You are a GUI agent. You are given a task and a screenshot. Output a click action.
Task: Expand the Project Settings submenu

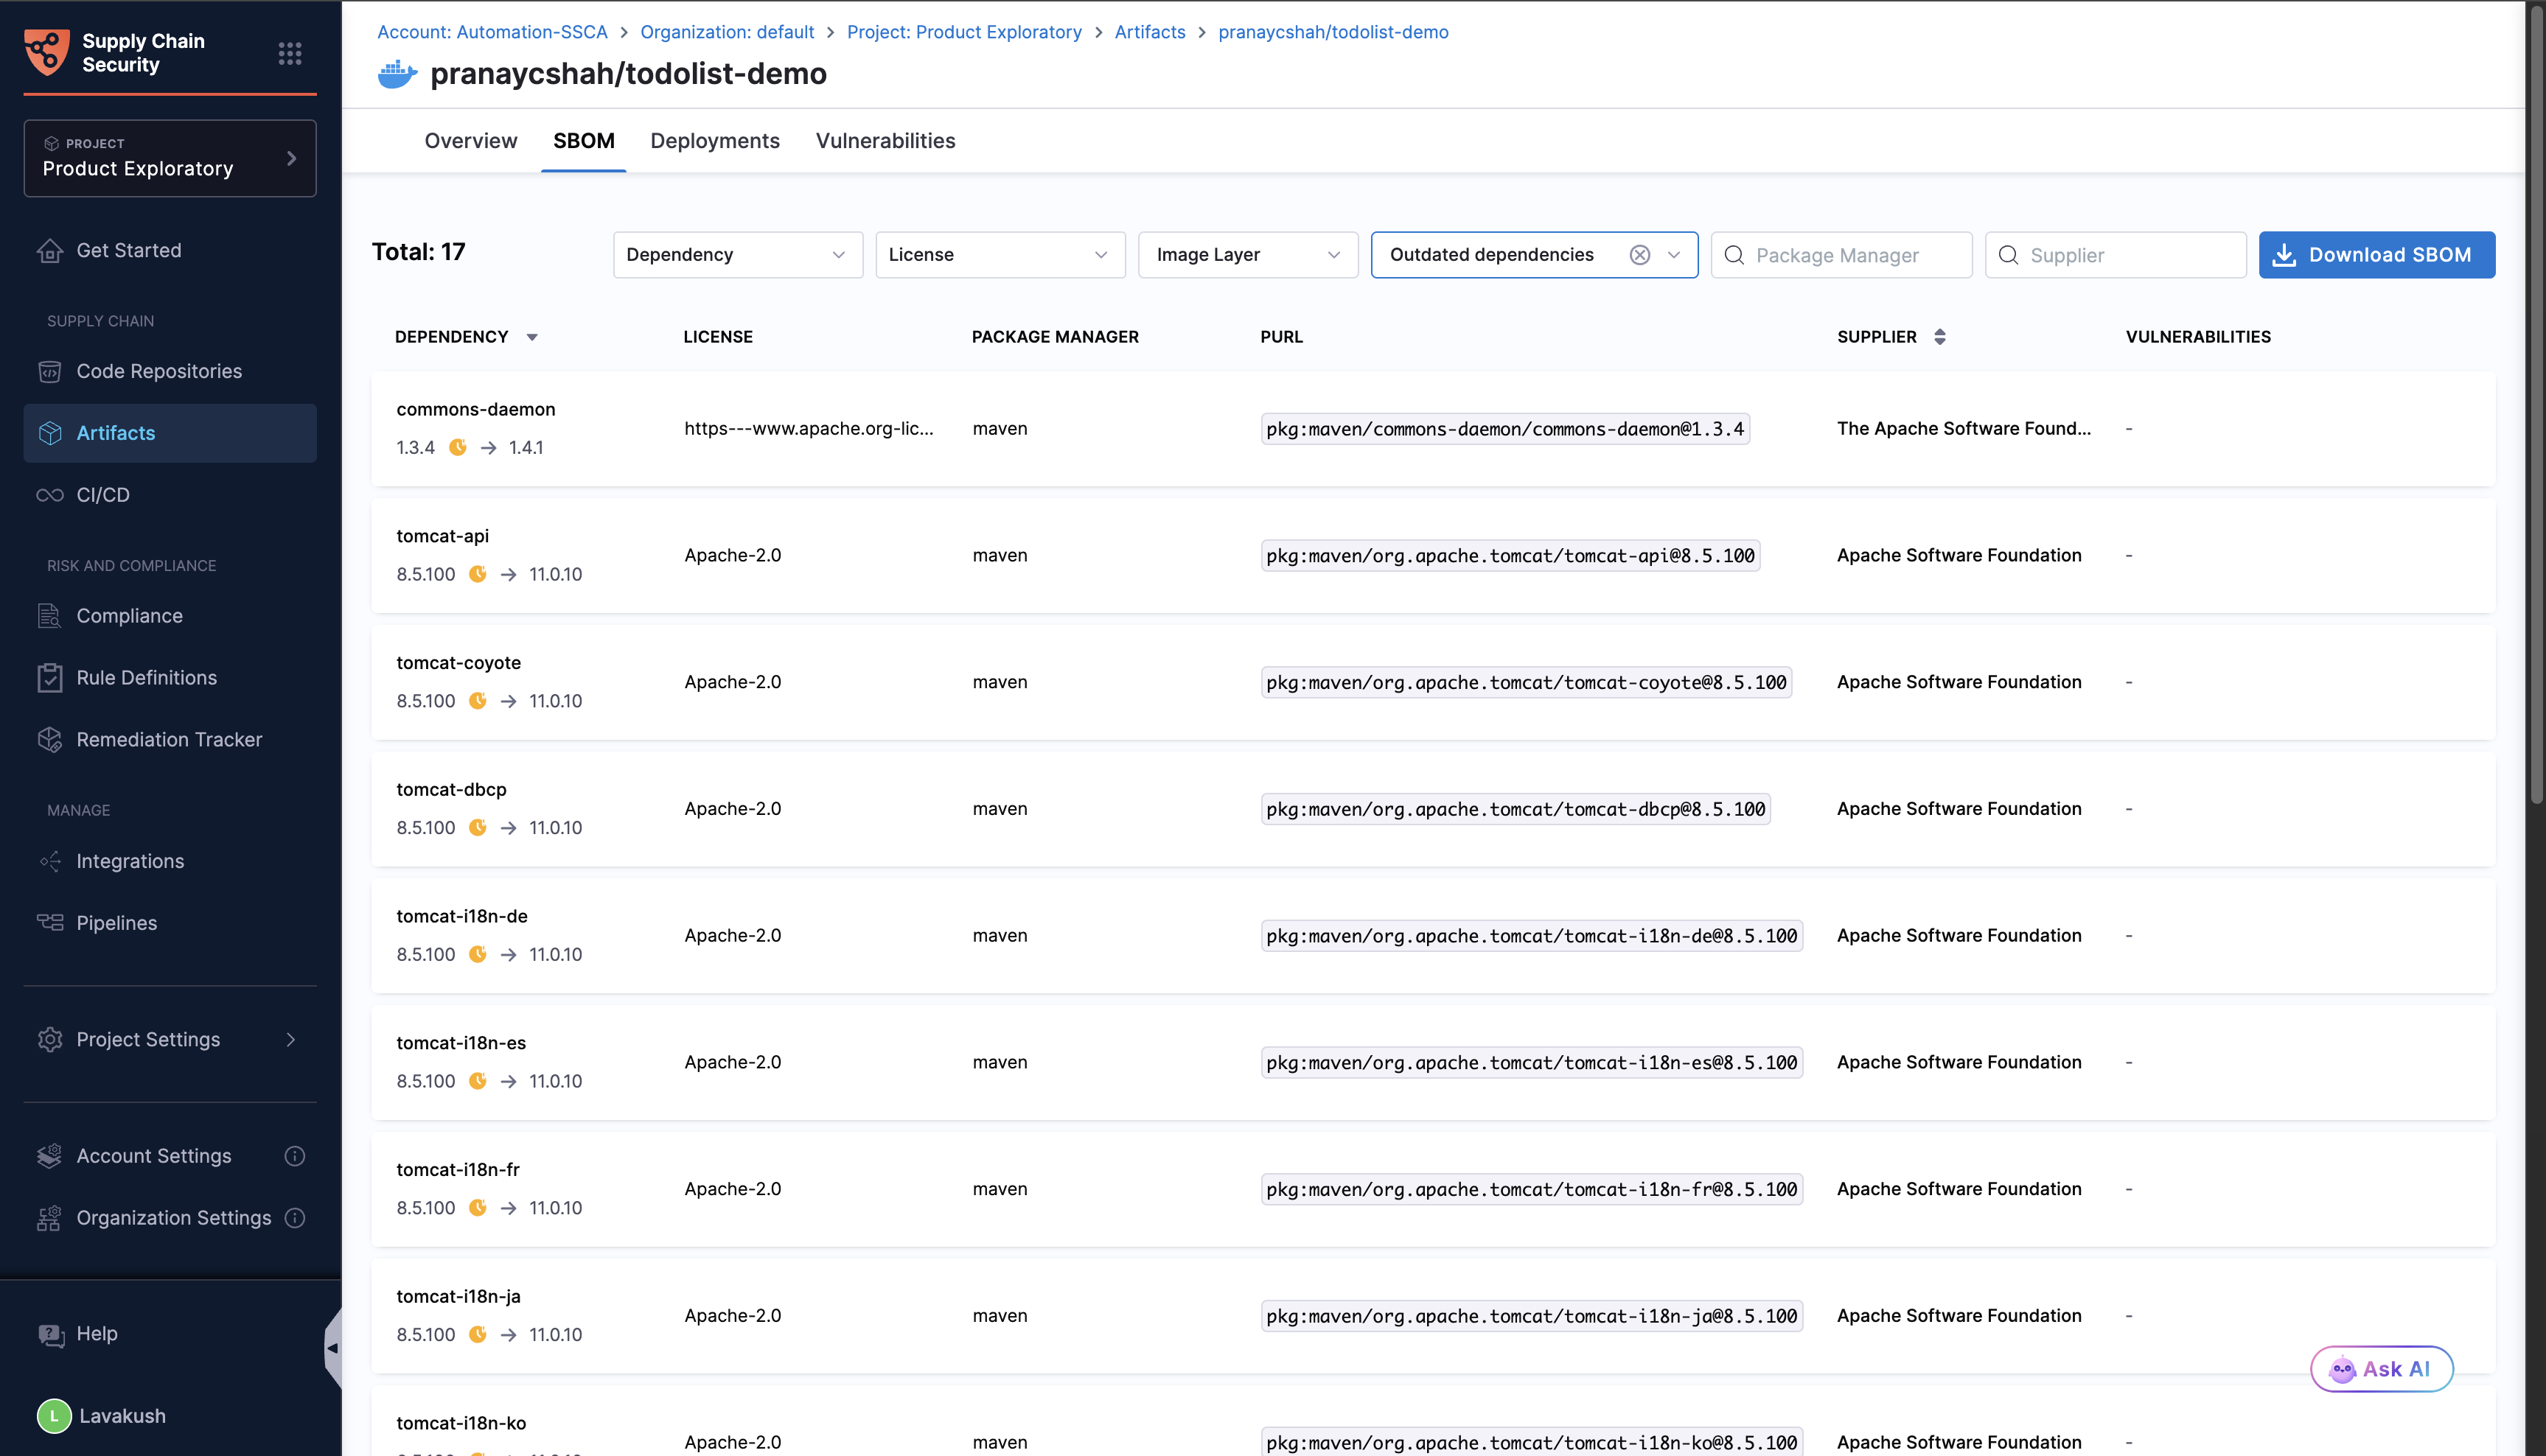pos(290,1040)
